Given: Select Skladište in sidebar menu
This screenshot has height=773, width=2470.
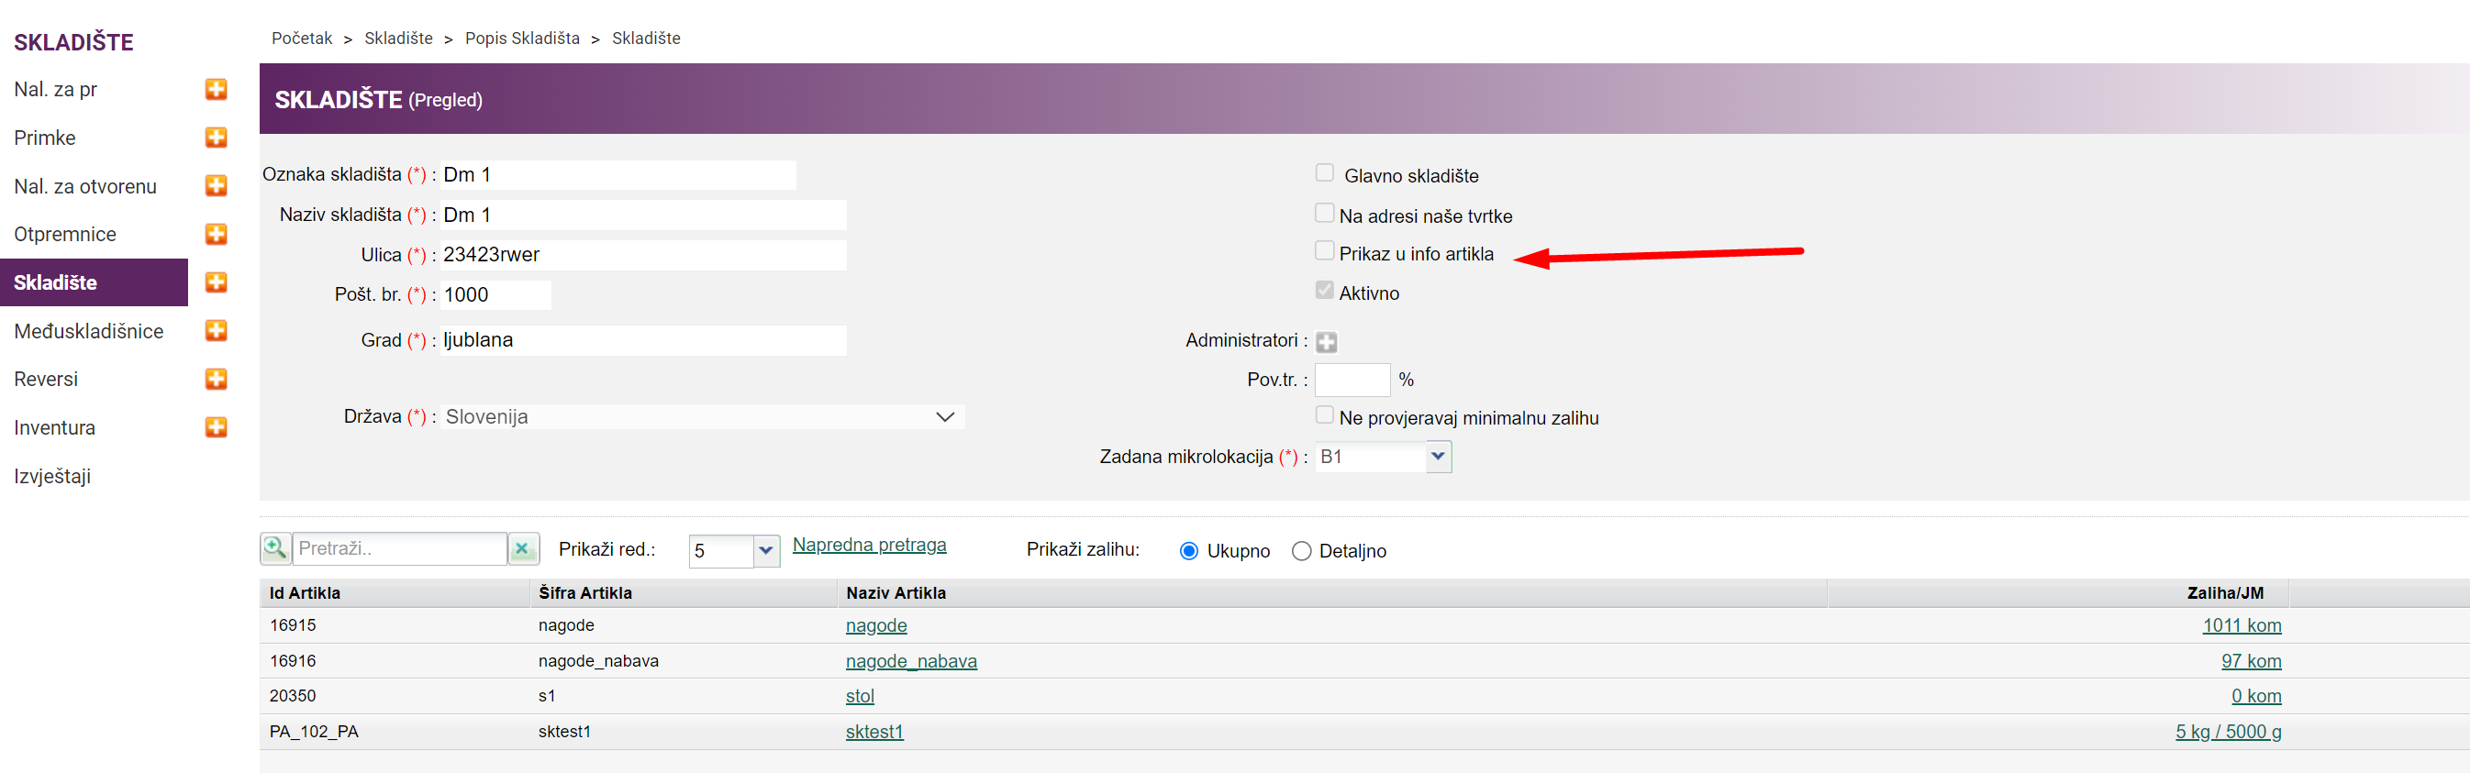Looking at the screenshot, I should [94, 282].
